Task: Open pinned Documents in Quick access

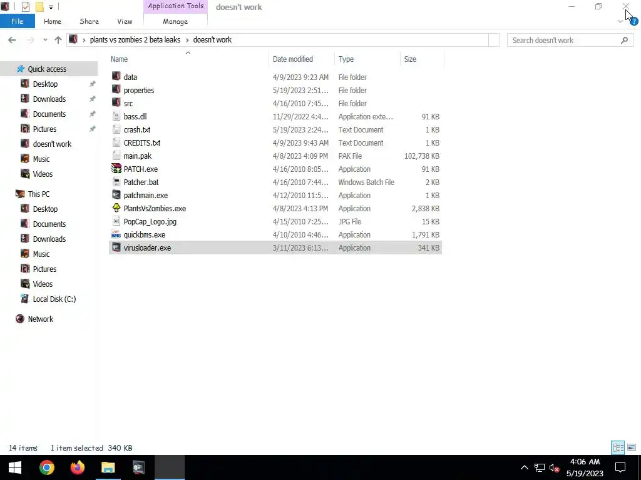Action: pyautogui.click(x=49, y=114)
